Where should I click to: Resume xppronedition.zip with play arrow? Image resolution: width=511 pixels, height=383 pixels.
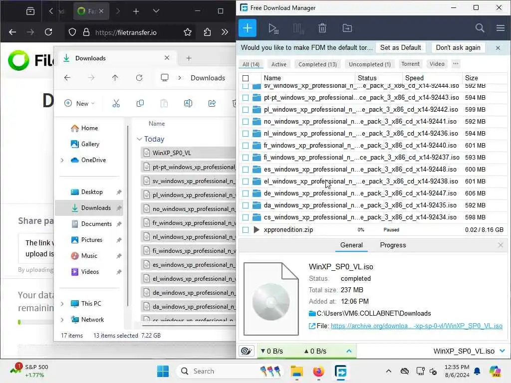coord(256,229)
